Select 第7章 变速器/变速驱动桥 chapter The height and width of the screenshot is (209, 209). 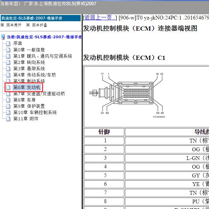(39, 94)
